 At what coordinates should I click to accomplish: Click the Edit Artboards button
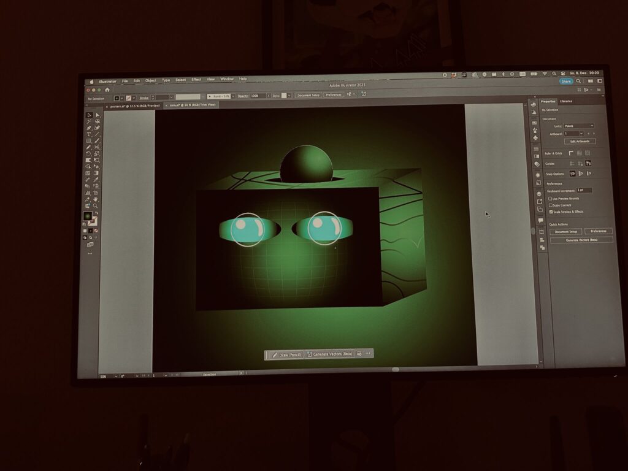[579, 141]
